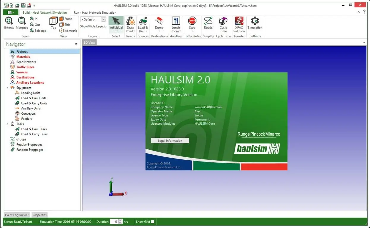Switch to Top view
This screenshot has height=228, width=370.
point(53,23)
